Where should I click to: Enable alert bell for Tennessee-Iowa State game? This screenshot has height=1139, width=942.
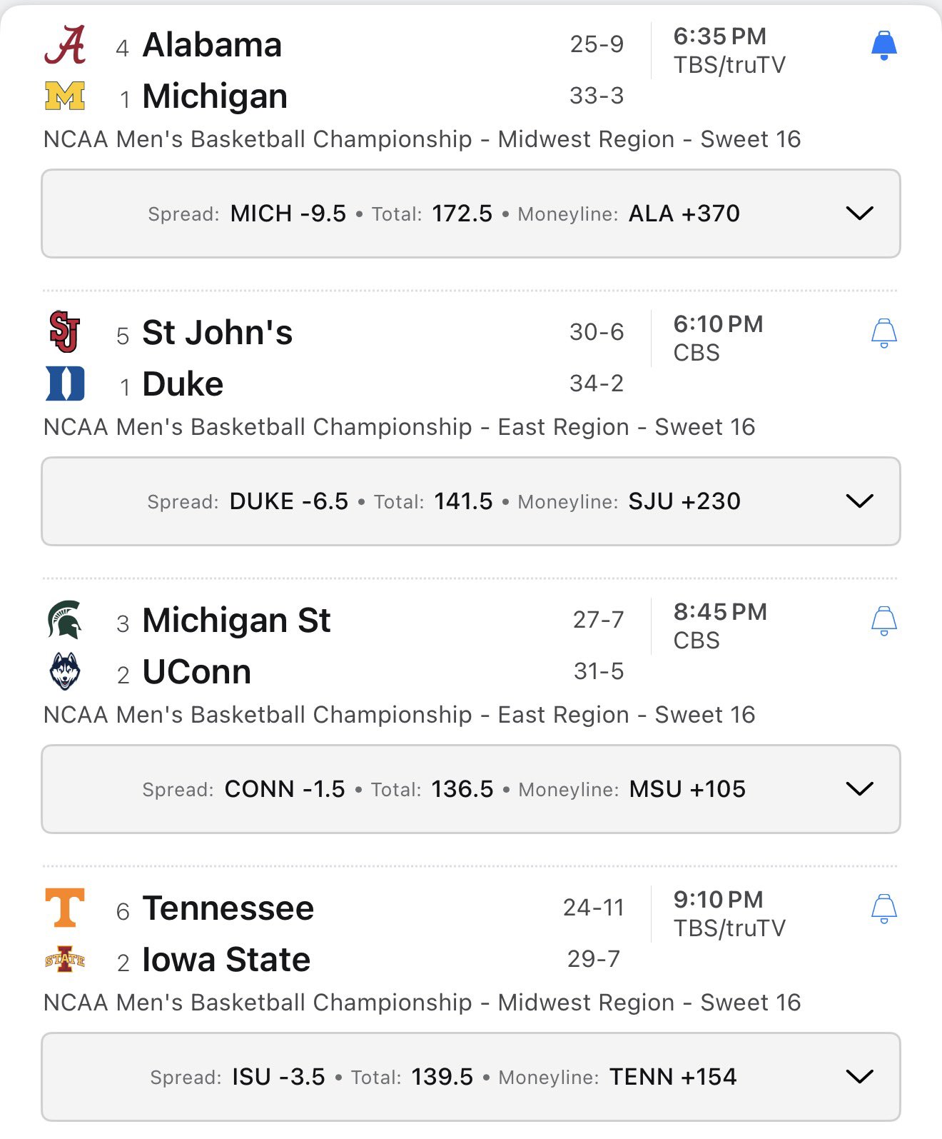click(x=883, y=909)
